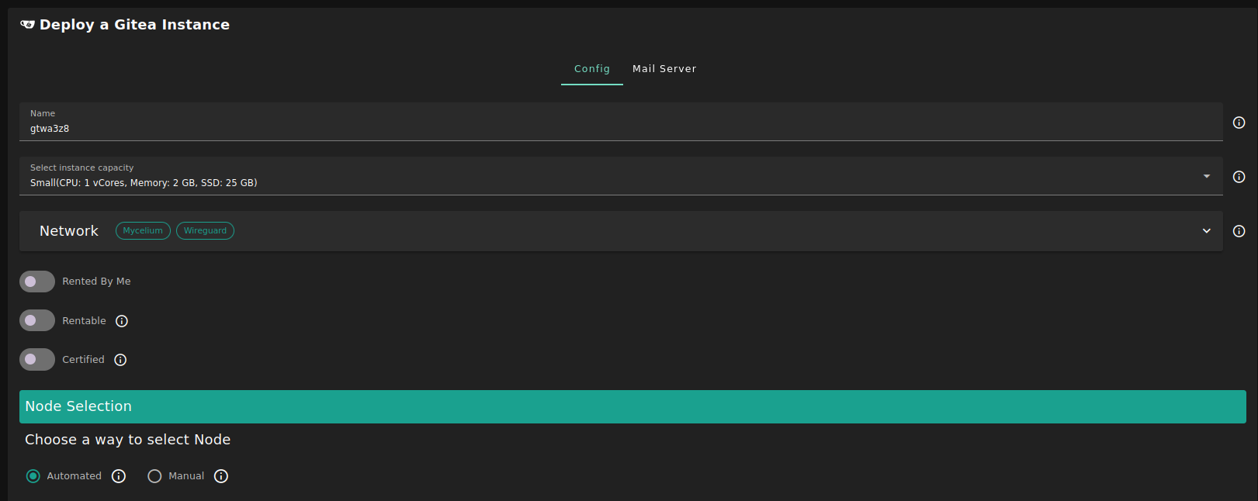
Task: Enable the Rented By Me switch
Action: pos(36,282)
